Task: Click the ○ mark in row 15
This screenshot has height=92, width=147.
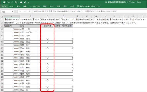Action: click(47, 64)
